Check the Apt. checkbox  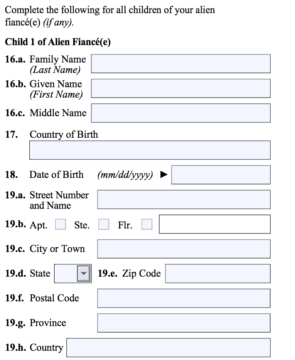[61, 225]
